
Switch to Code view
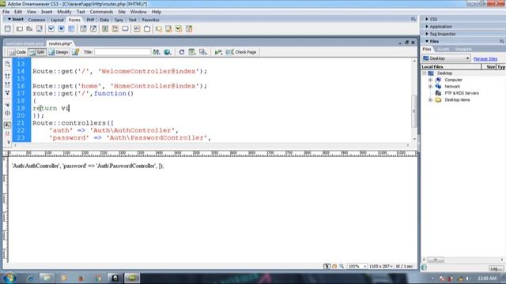coord(17,52)
